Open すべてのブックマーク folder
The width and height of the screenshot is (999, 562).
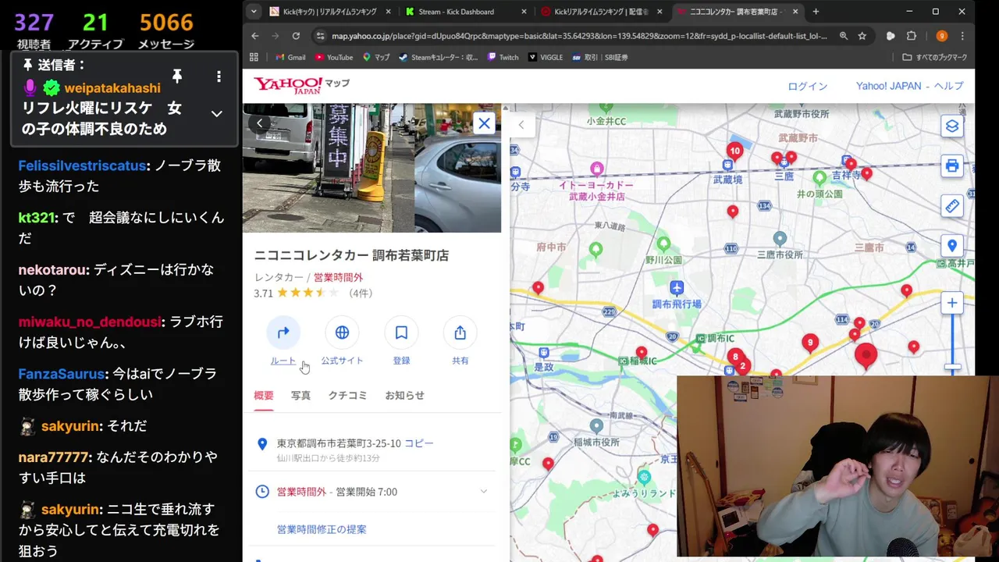(934, 57)
